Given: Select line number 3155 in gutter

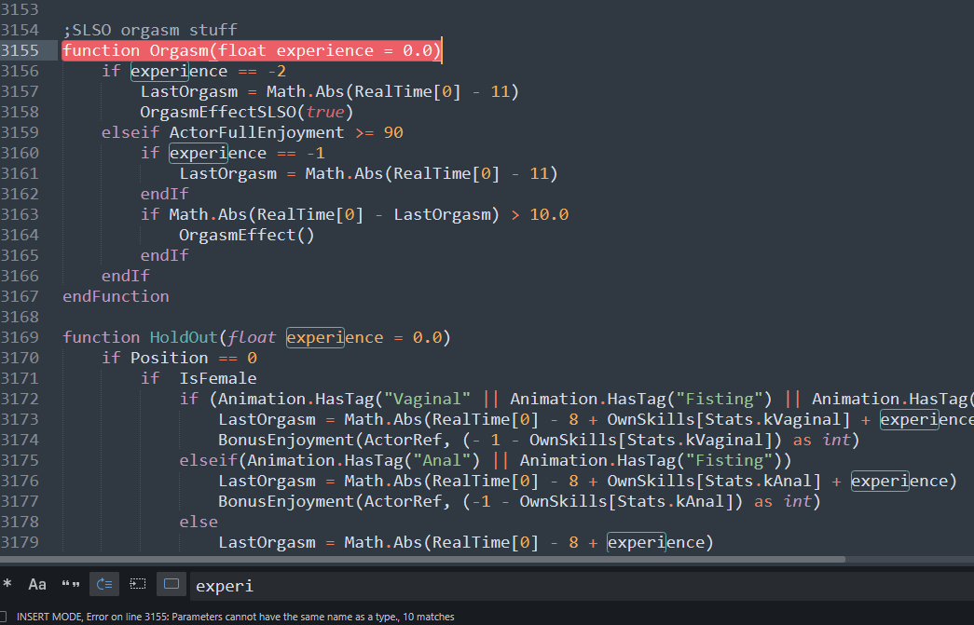Looking at the screenshot, I should tap(20, 50).
